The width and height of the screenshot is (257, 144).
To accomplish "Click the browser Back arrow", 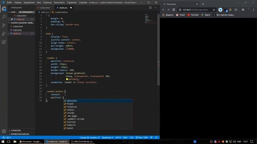I will pos(163,10).
